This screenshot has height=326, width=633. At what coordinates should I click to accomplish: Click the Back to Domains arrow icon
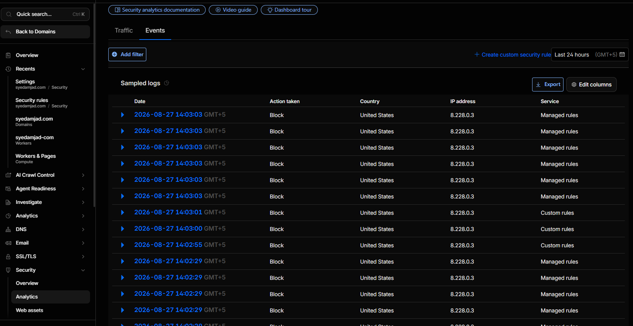(x=8, y=32)
